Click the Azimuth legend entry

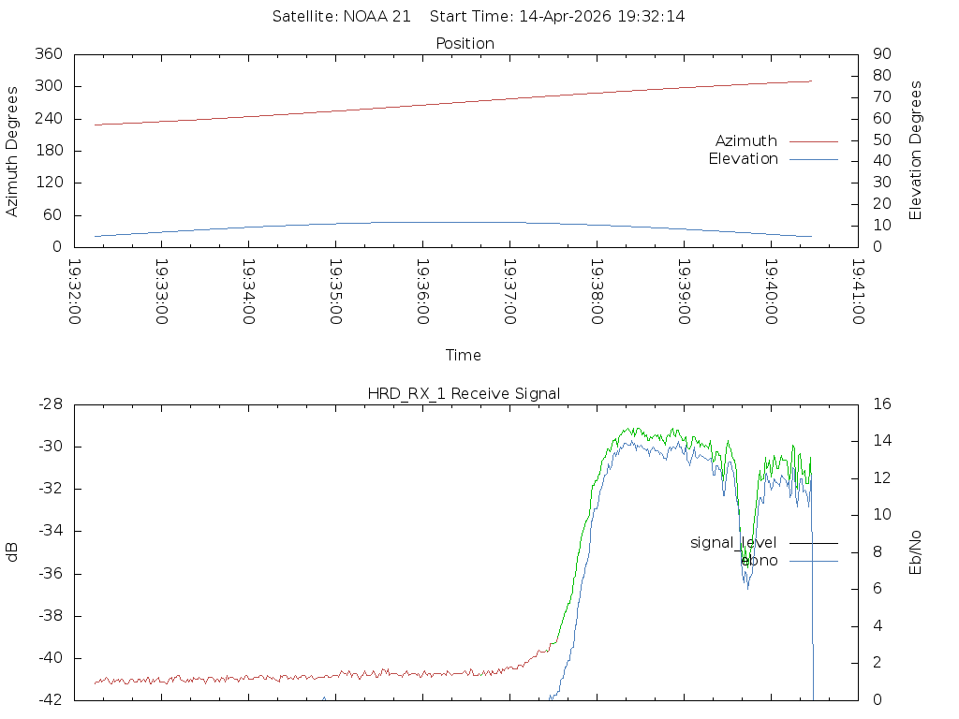[746, 141]
